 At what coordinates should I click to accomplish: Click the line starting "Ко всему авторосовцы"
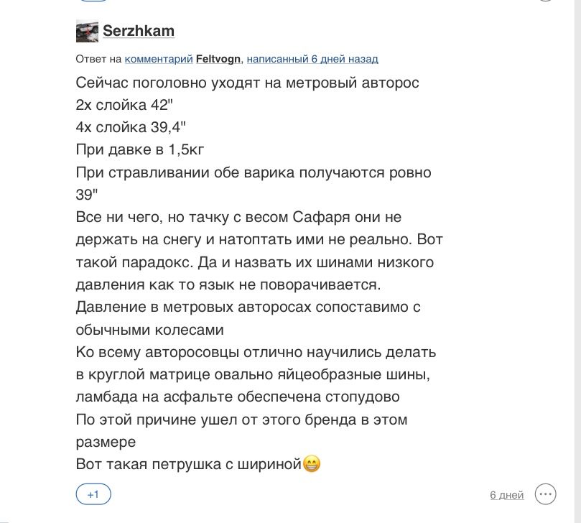tap(256, 352)
